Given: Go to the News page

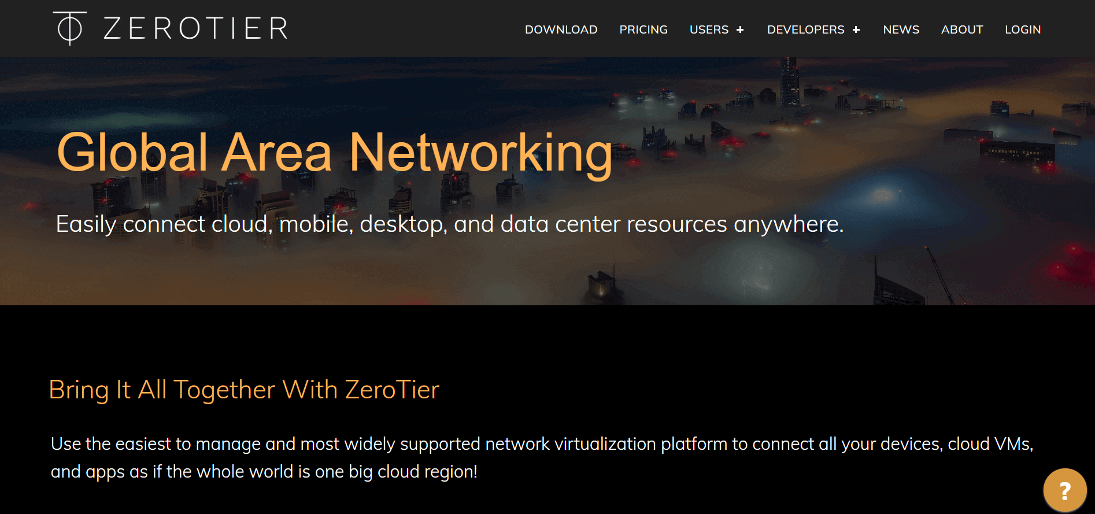Looking at the screenshot, I should click(x=901, y=29).
